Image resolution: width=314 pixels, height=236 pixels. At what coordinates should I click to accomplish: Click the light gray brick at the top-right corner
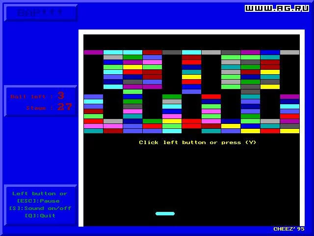pos(289,53)
